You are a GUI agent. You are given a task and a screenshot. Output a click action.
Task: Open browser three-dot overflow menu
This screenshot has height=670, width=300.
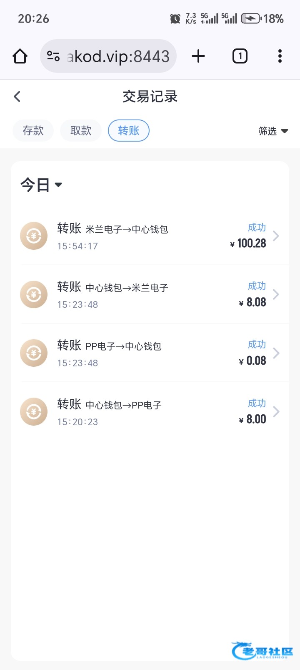[x=280, y=56]
